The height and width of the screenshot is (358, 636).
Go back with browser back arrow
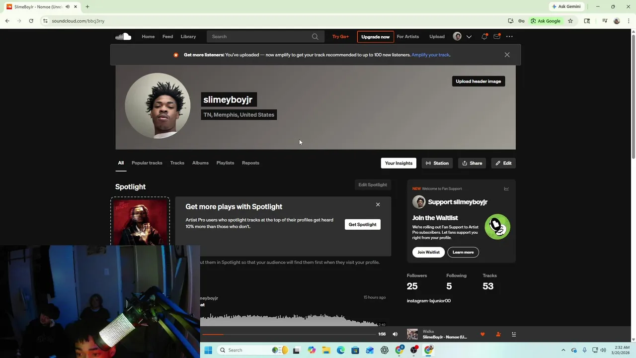point(7,21)
